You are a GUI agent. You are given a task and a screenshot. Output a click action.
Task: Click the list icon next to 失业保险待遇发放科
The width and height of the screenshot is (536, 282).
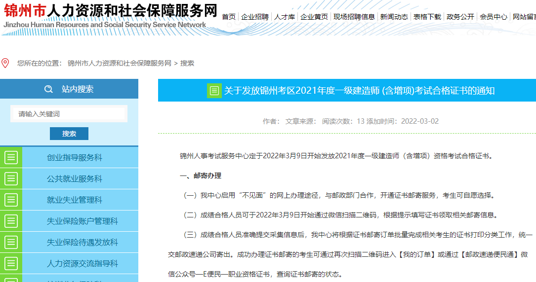click(11, 242)
